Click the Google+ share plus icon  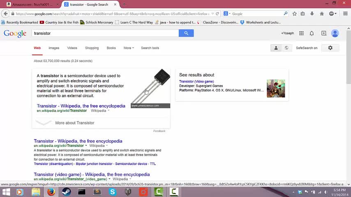pyautogui.click(x=324, y=33)
